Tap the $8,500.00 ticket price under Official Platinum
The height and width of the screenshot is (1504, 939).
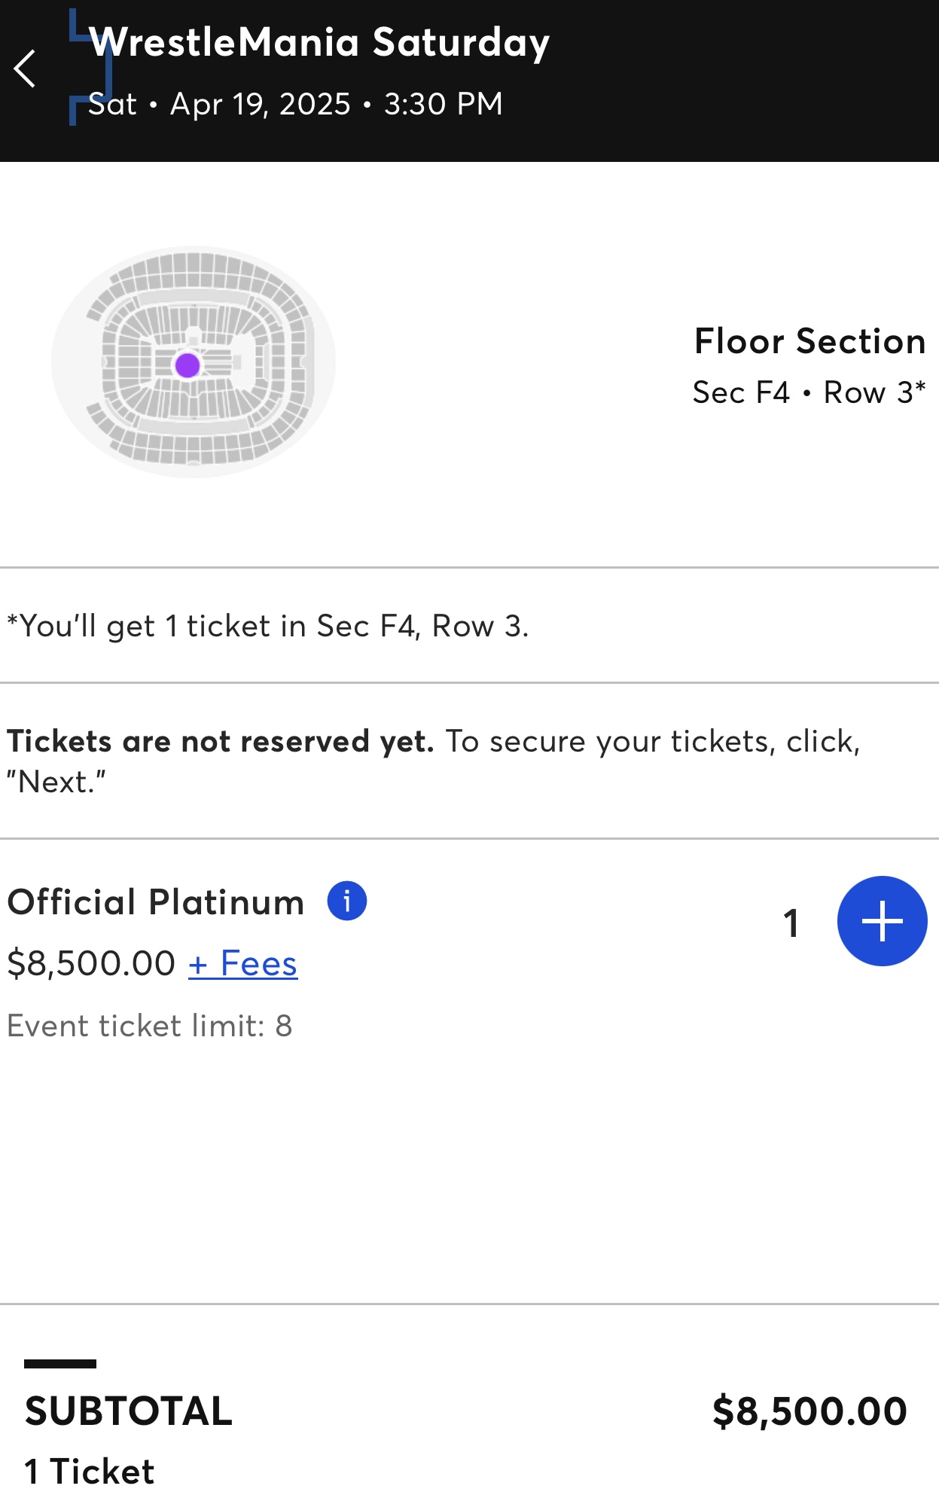click(x=91, y=964)
